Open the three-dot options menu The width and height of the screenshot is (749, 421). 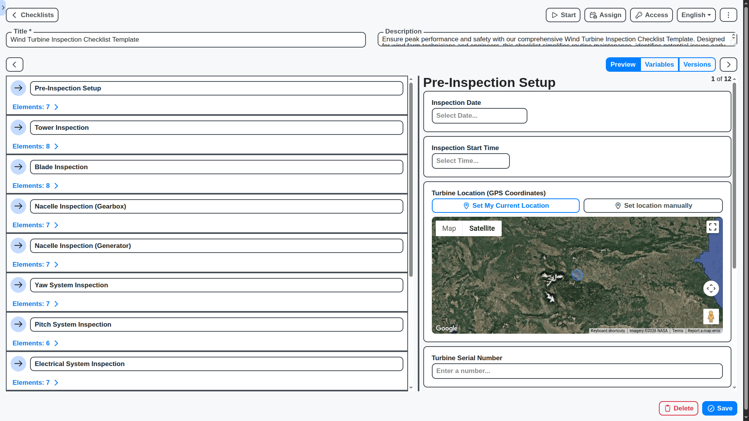[x=728, y=15]
